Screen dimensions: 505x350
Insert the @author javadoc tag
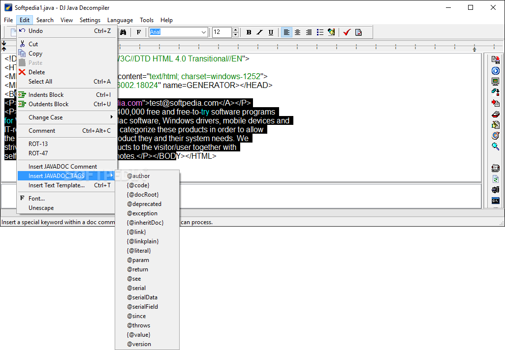147,176
